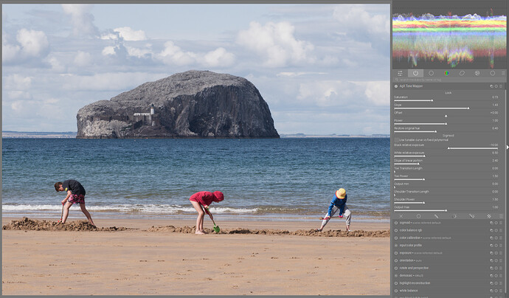Reset sigmoid module parameters
Viewport: 509px width, 298px height.
coord(496,223)
